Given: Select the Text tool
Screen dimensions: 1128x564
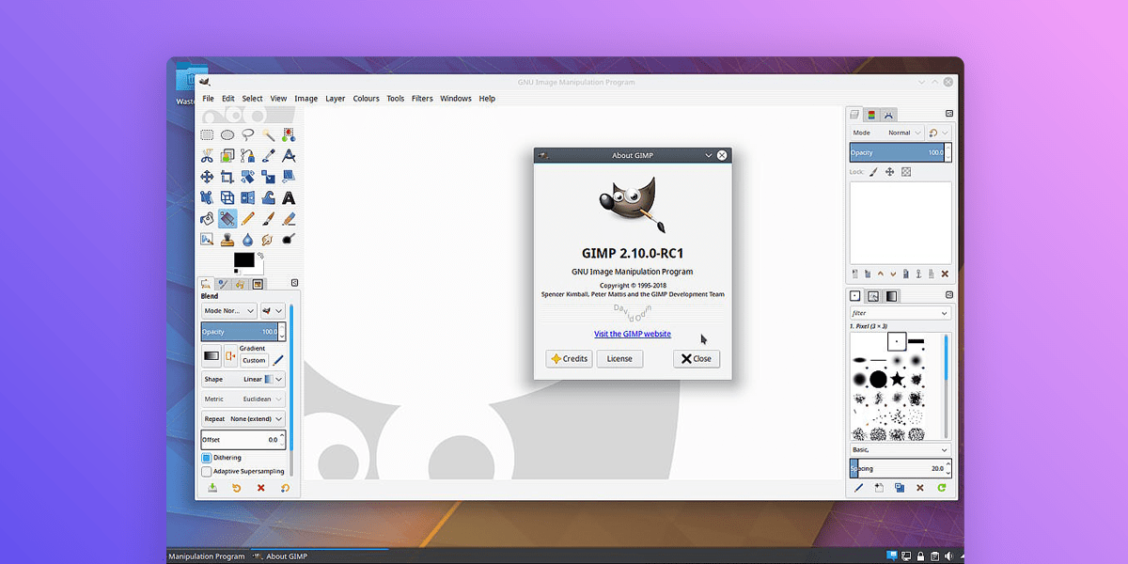Looking at the screenshot, I should pos(289,197).
